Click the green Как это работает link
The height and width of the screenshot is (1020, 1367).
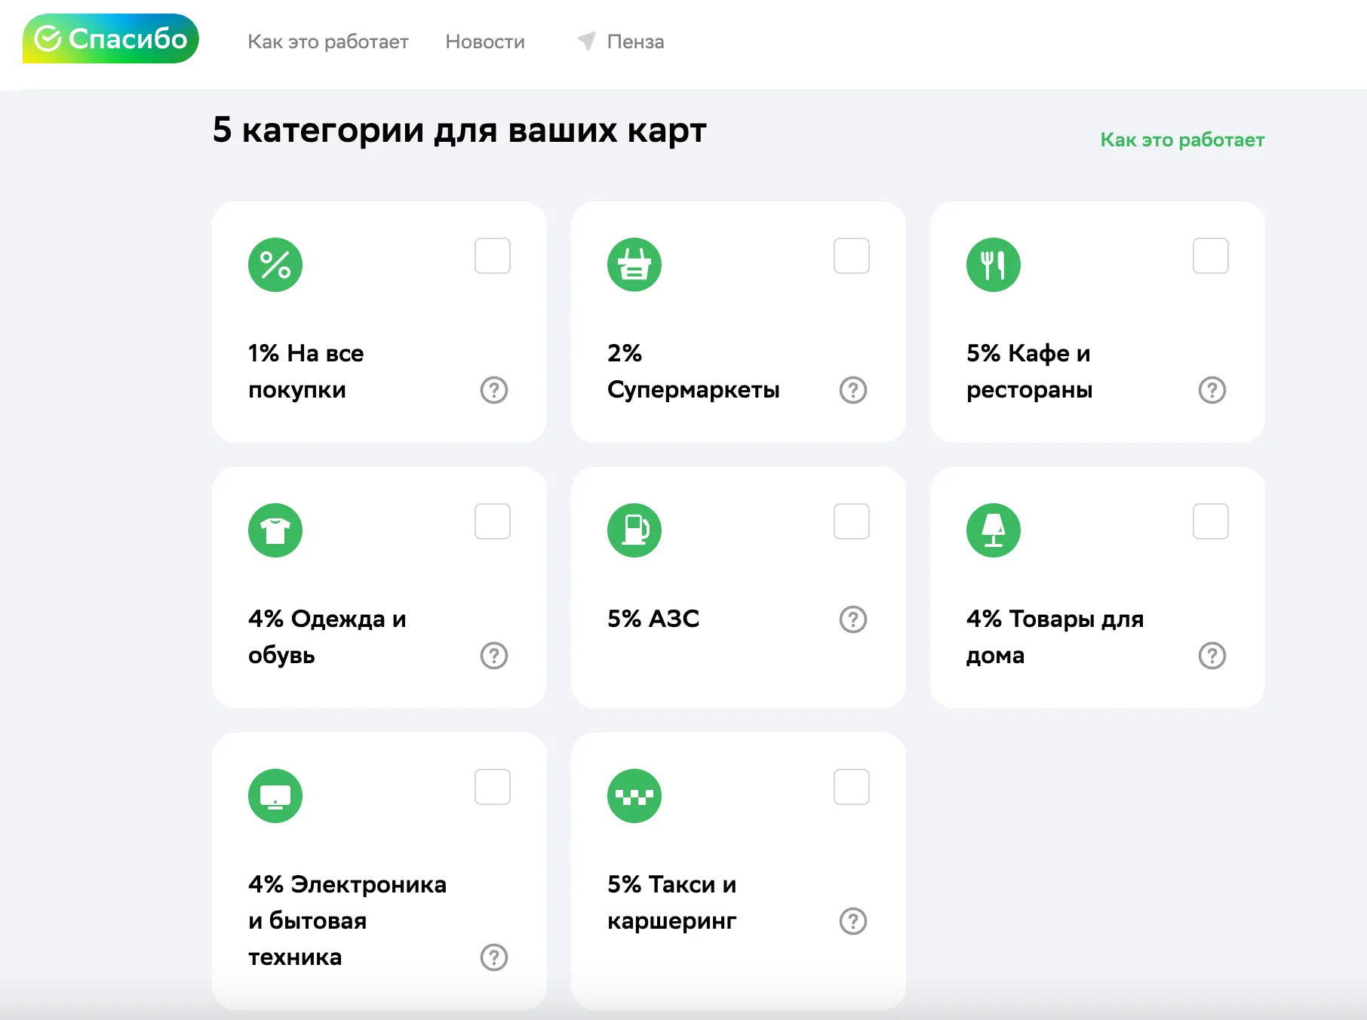click(1182, 140)
